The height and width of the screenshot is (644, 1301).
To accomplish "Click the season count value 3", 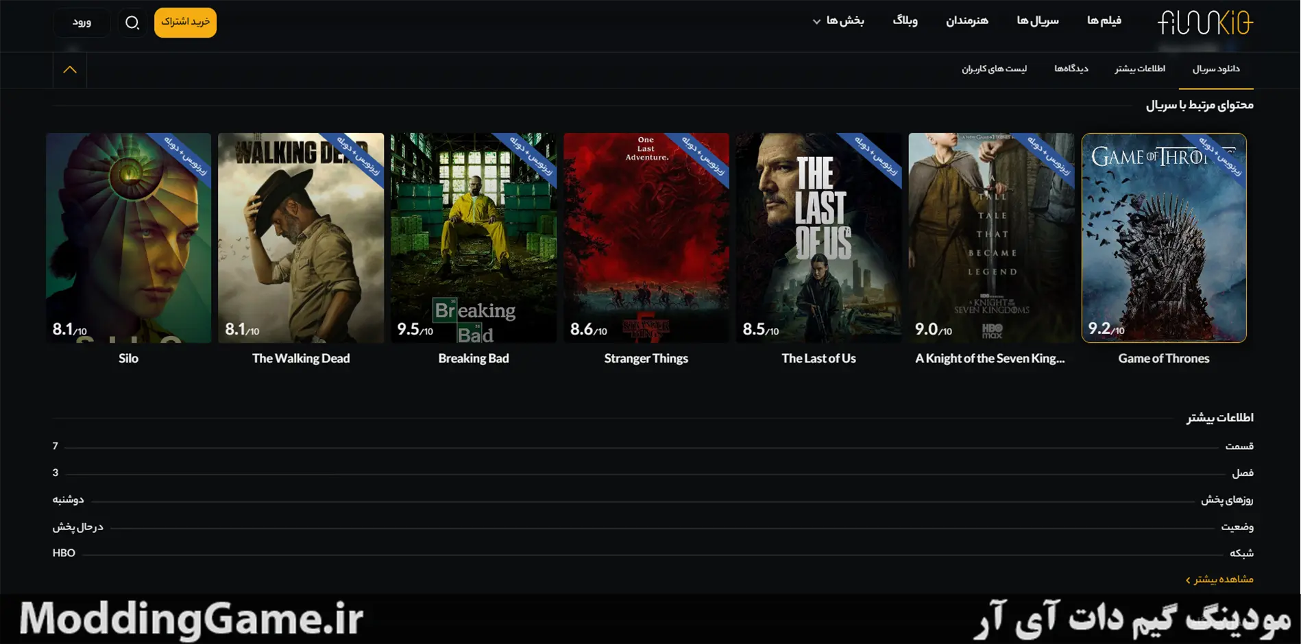I will 56,473.
